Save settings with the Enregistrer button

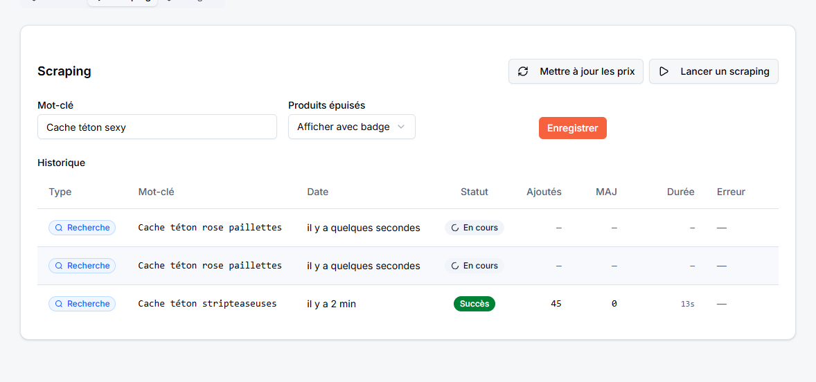click(572, 128)
